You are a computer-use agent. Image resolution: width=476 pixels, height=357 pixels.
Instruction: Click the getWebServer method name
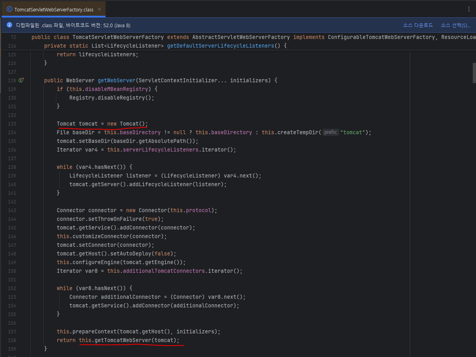pyautogui.click(x=117, y=80)
